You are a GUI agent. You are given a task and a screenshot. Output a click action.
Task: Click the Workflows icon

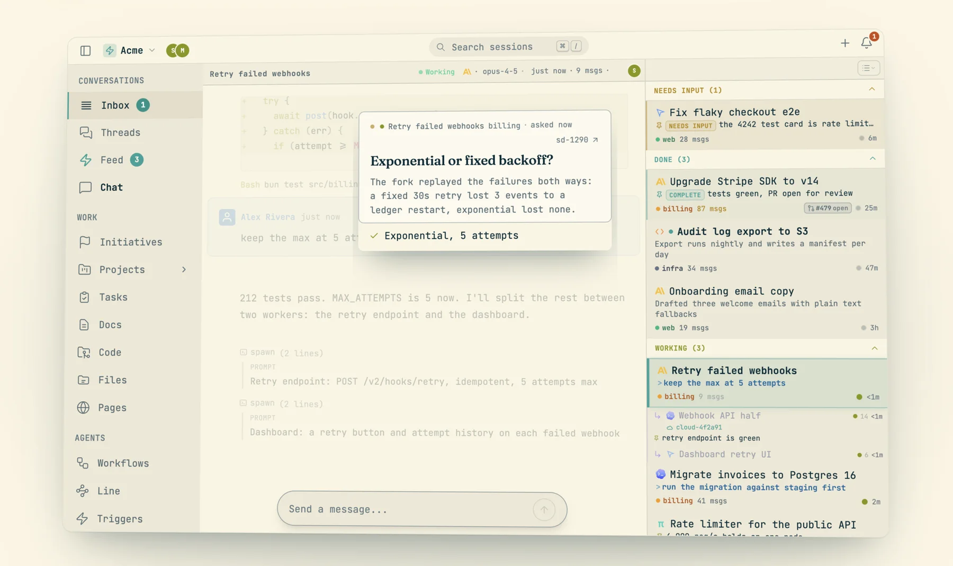click(83, 463)
